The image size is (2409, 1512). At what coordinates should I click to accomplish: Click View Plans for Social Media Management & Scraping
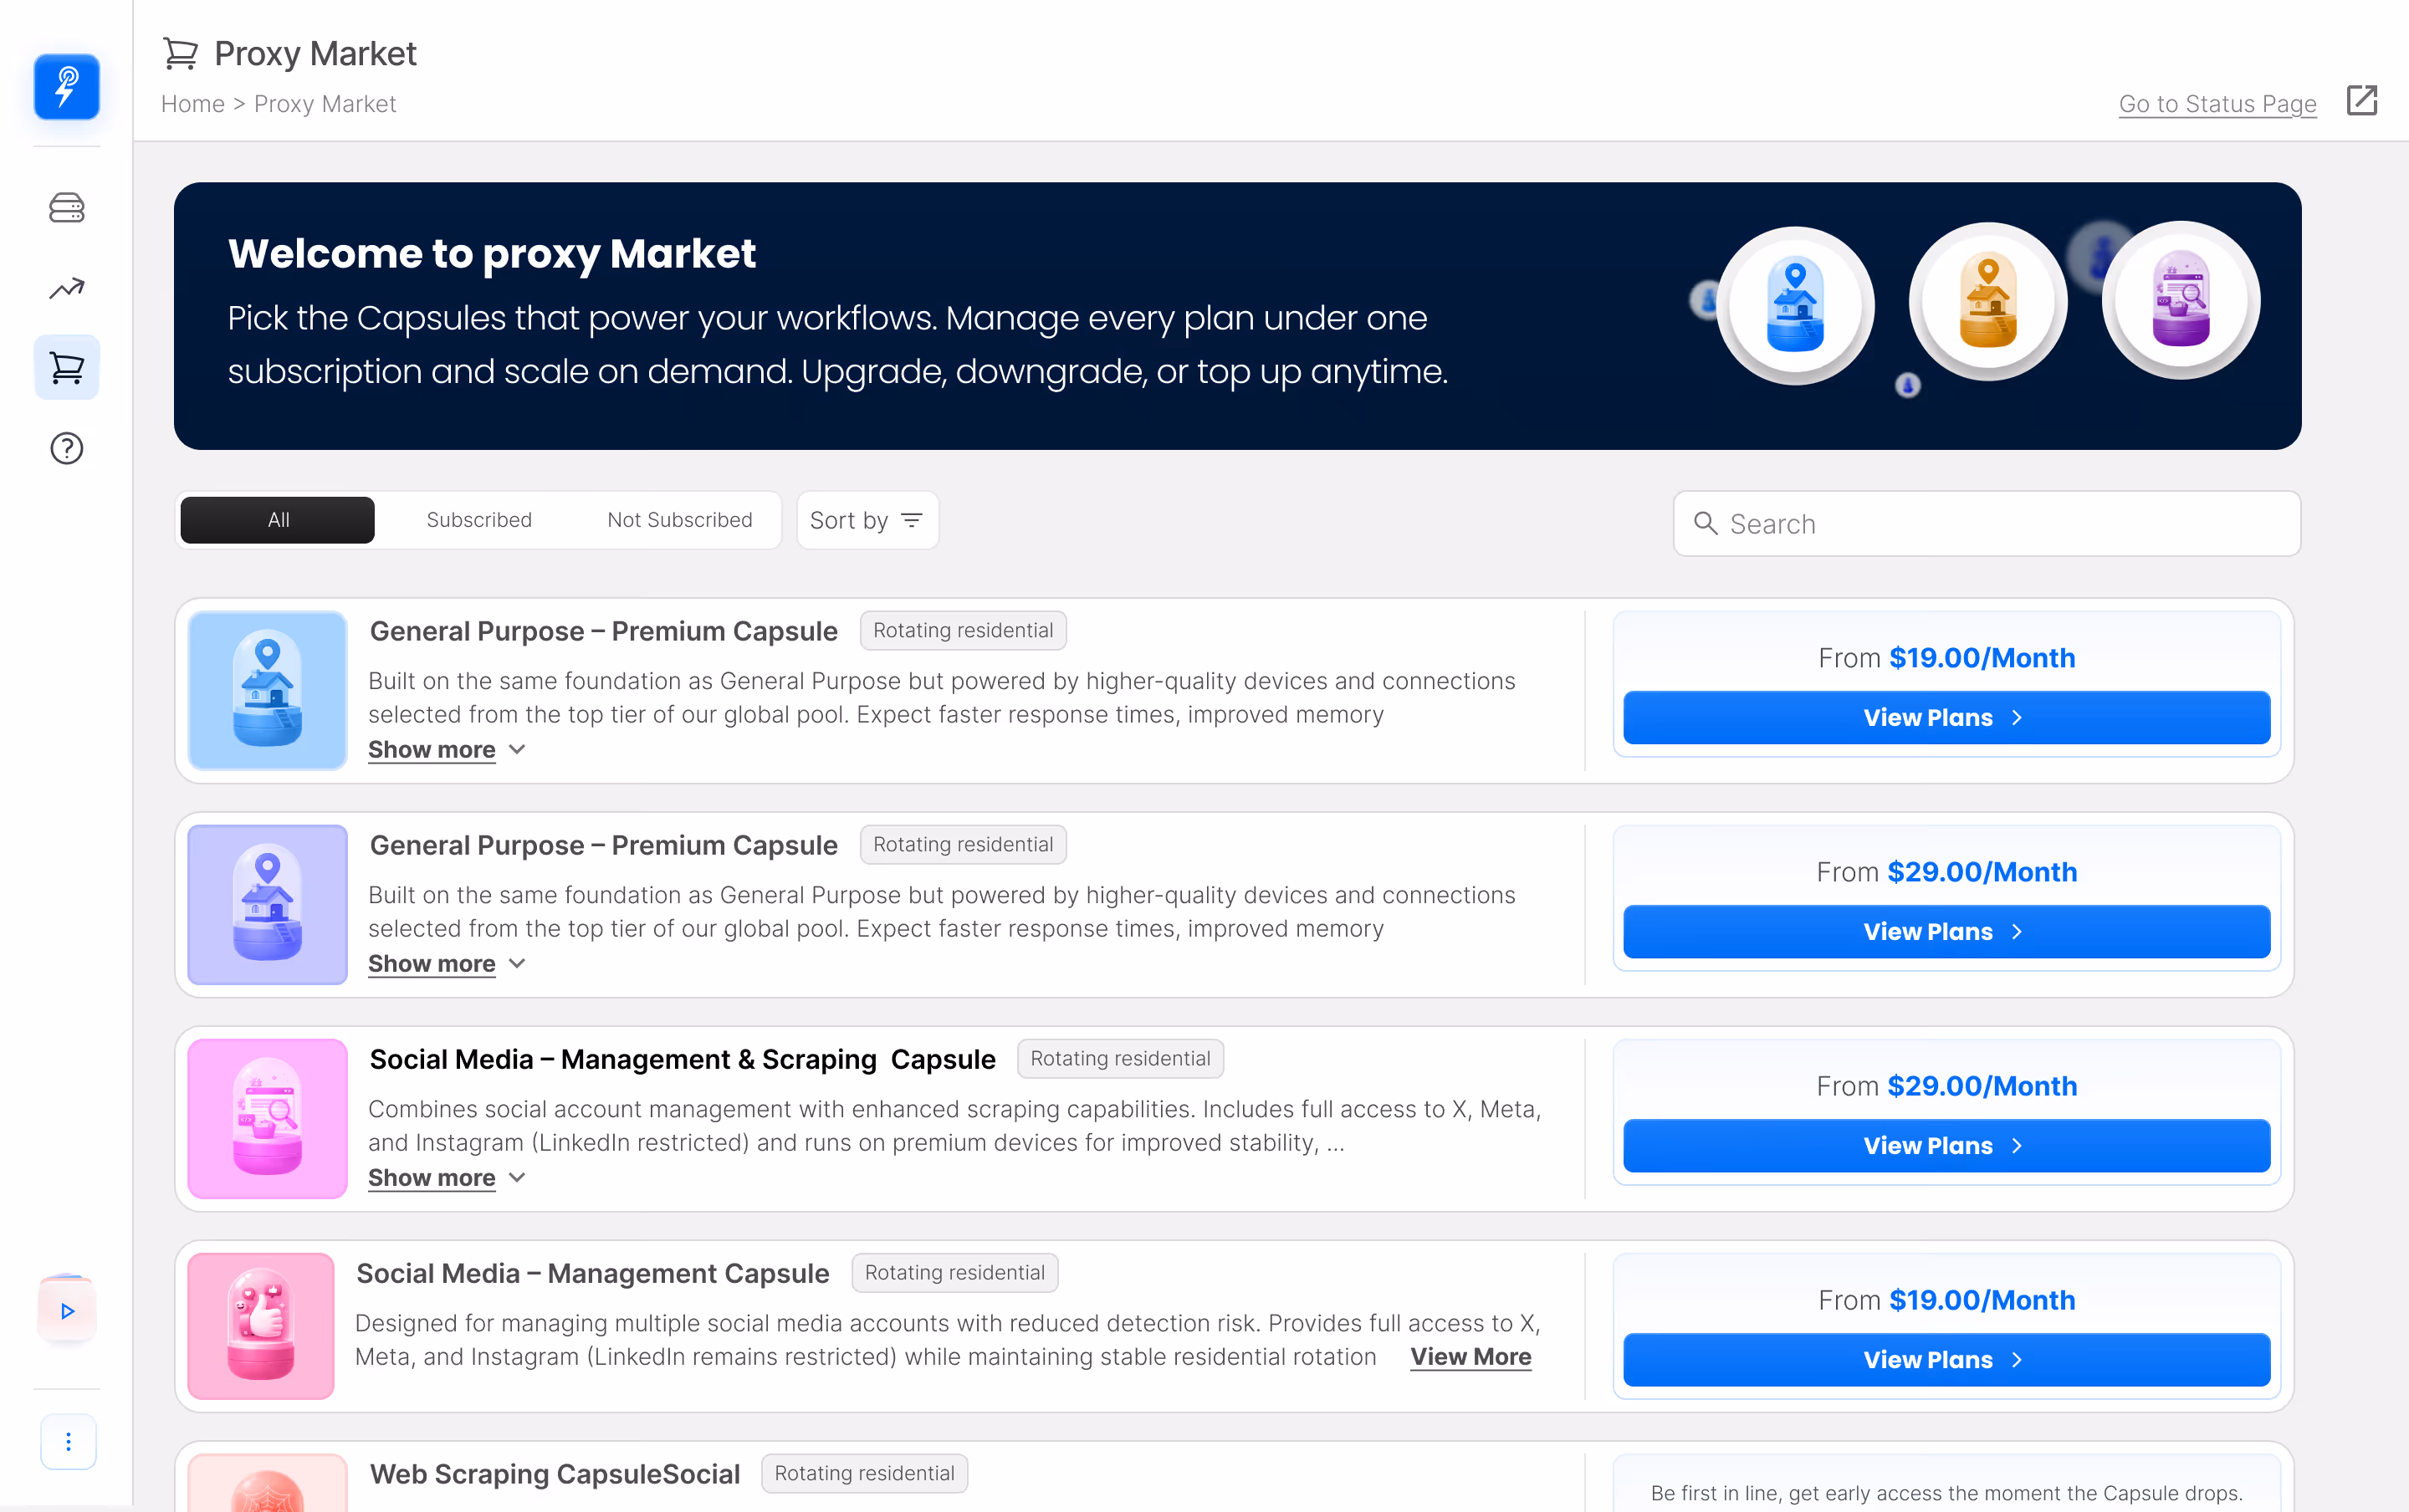tap(1946, 1145)
